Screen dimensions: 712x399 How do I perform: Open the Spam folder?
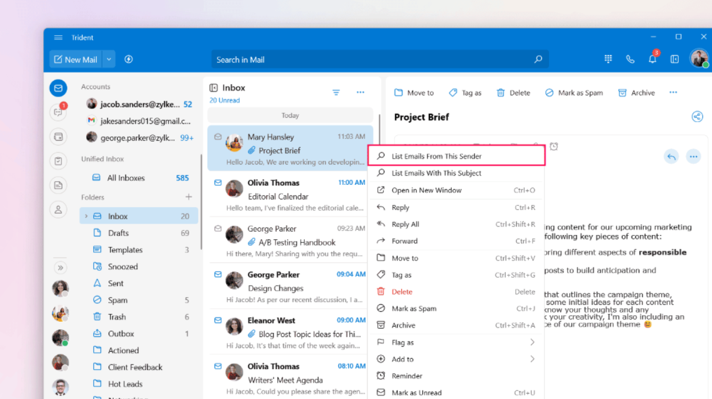pos(139,300)
